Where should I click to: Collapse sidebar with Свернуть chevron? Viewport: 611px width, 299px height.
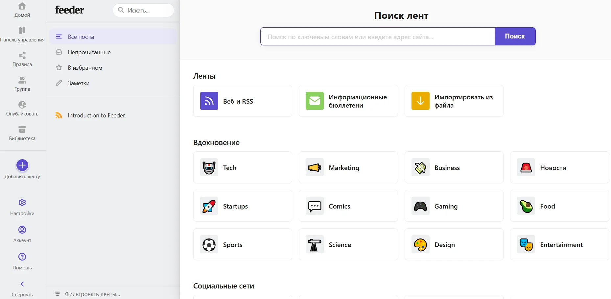[x=22, y=284]
